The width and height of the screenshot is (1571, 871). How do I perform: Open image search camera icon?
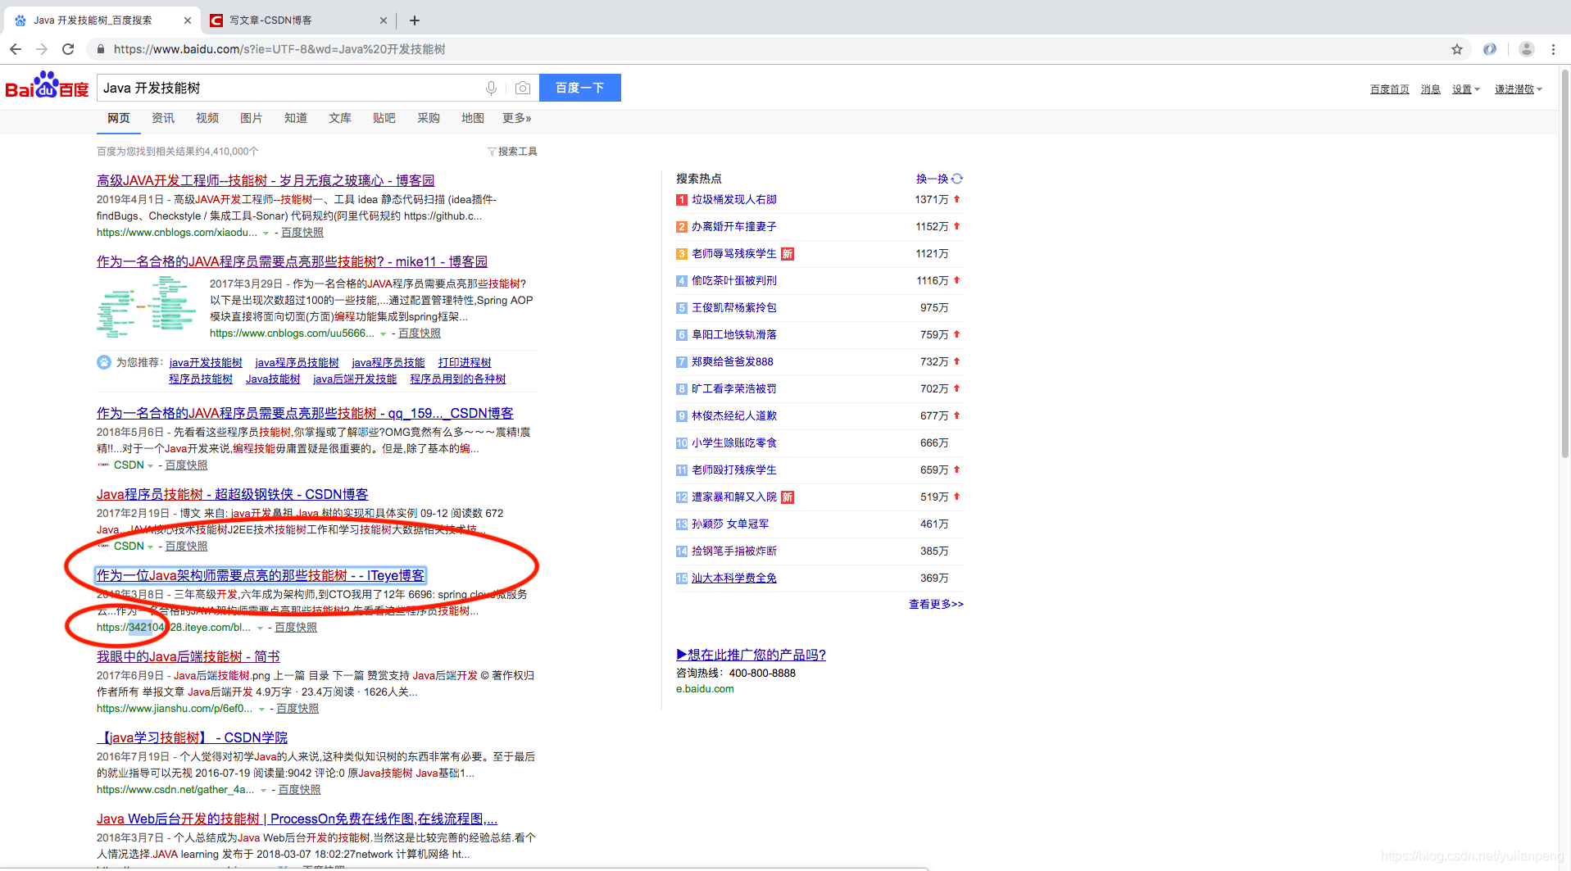click(x=523, y=88)
